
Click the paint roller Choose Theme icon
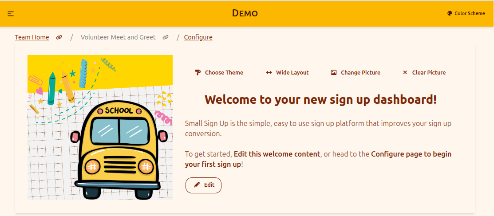point(198,72)
